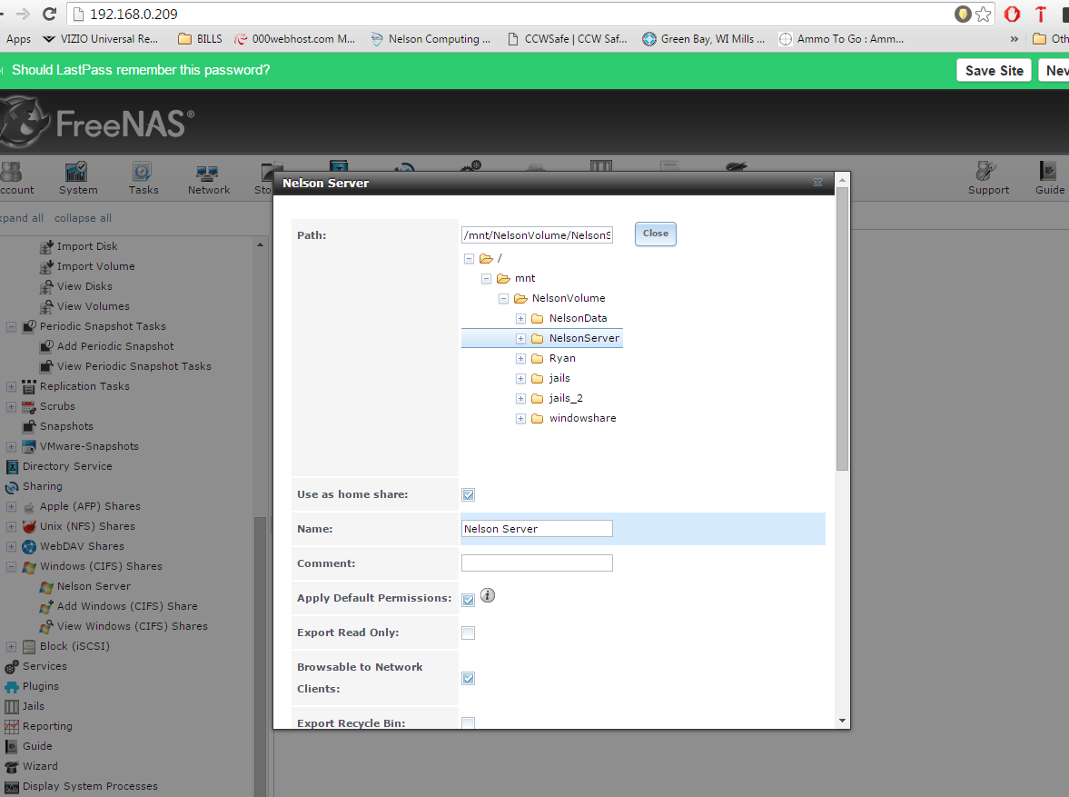Open the Reporting sidebar item
The width and height of the screenshot is (1069, 797).
47,726
